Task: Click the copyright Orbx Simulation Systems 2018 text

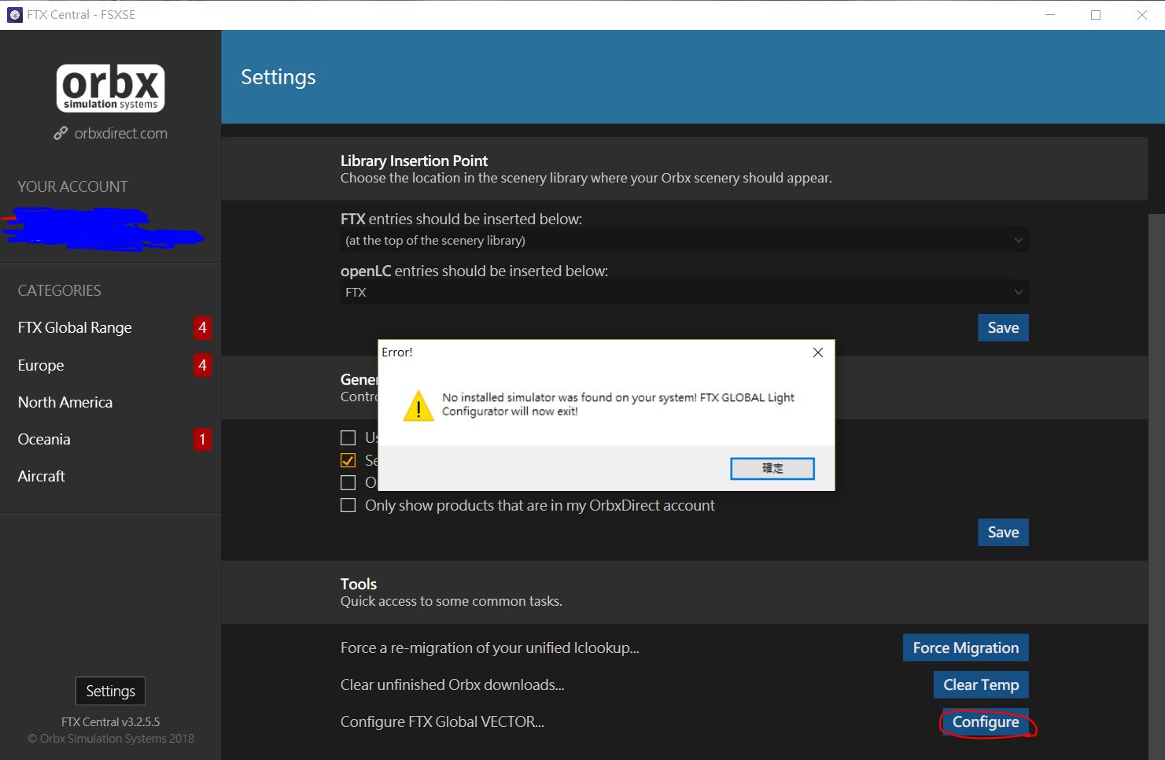Action: (110, 738)
